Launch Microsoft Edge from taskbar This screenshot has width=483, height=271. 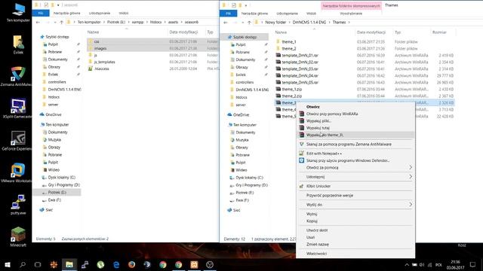pos(116,264)
